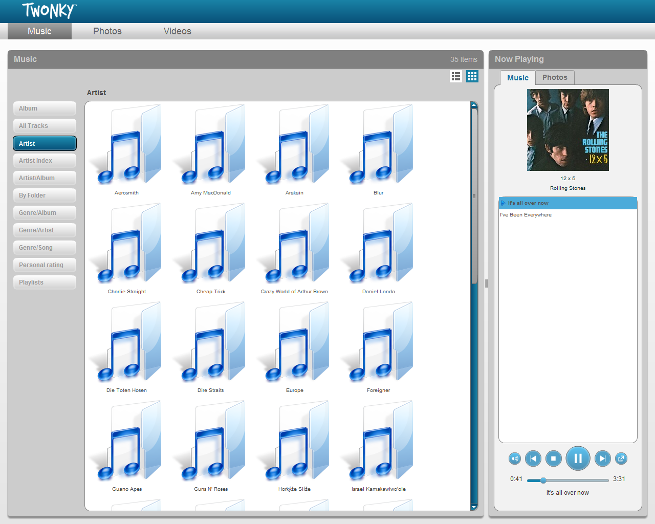Browse by Personal rating
The image size is (655, 524).
(45, 265)
